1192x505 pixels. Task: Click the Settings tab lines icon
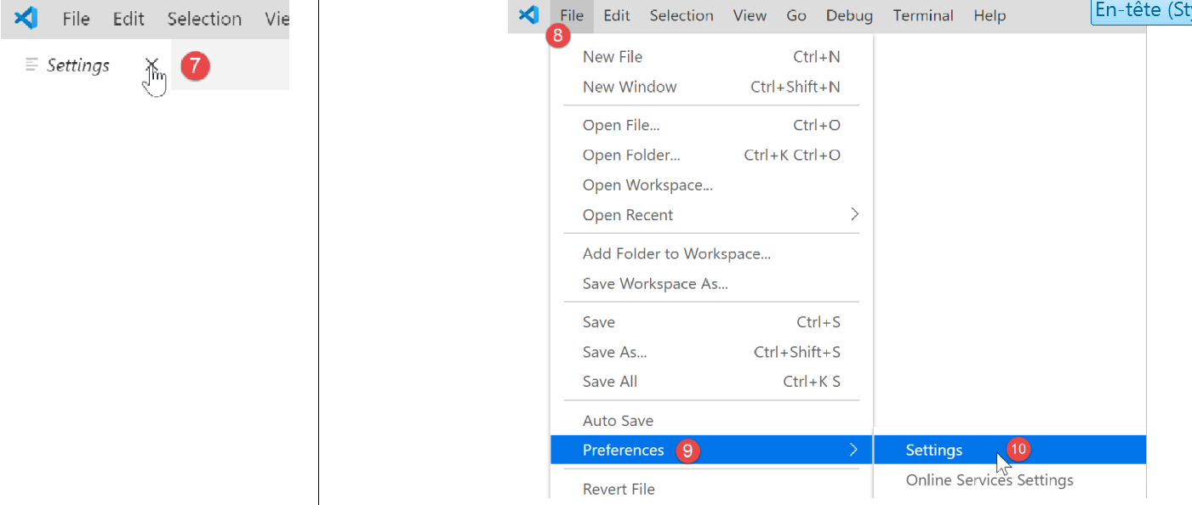[32, 65]
